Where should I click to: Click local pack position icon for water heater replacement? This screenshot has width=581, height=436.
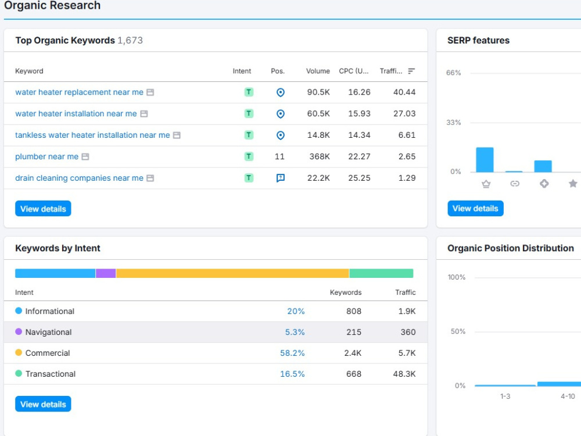[281, 92]
